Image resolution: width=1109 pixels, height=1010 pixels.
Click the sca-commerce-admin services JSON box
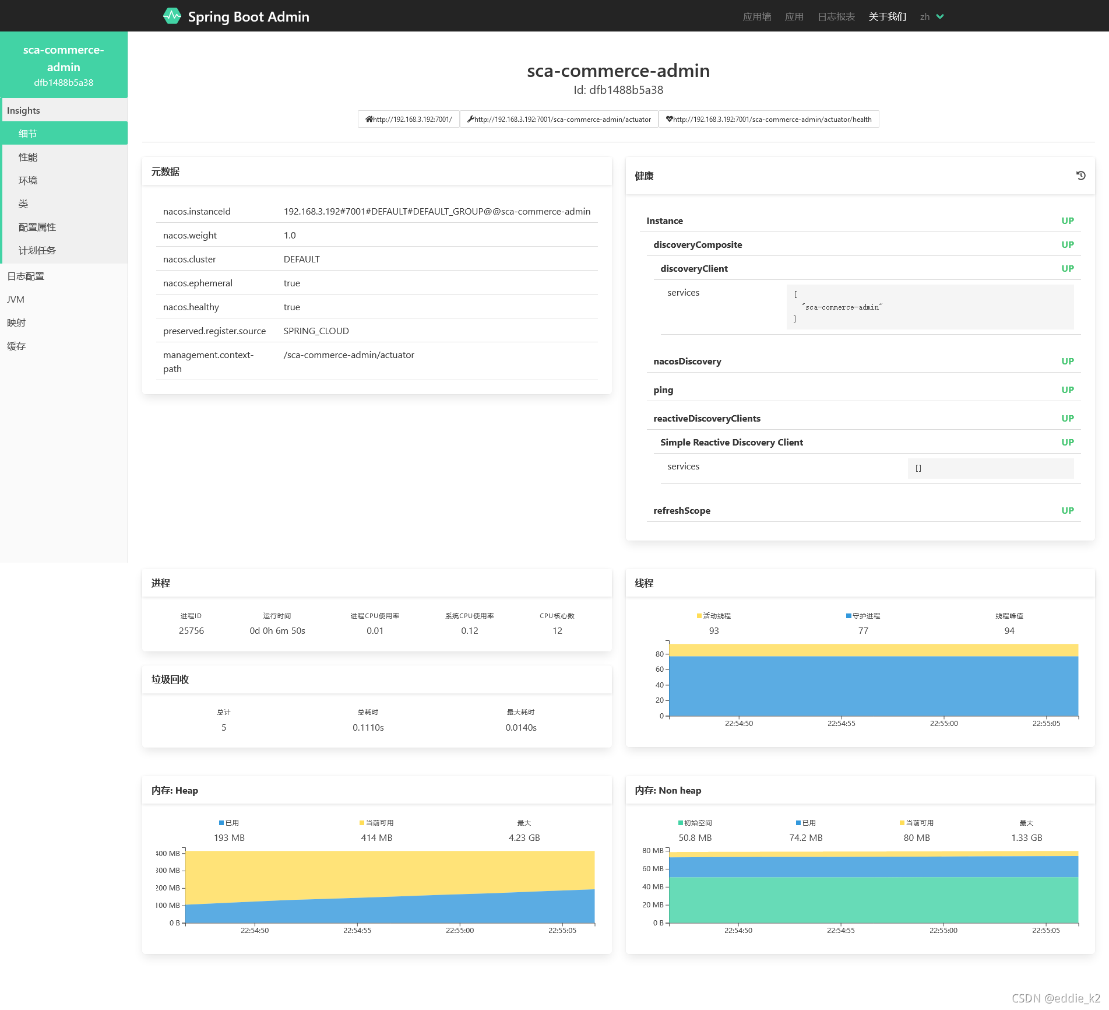pos(930,307)
